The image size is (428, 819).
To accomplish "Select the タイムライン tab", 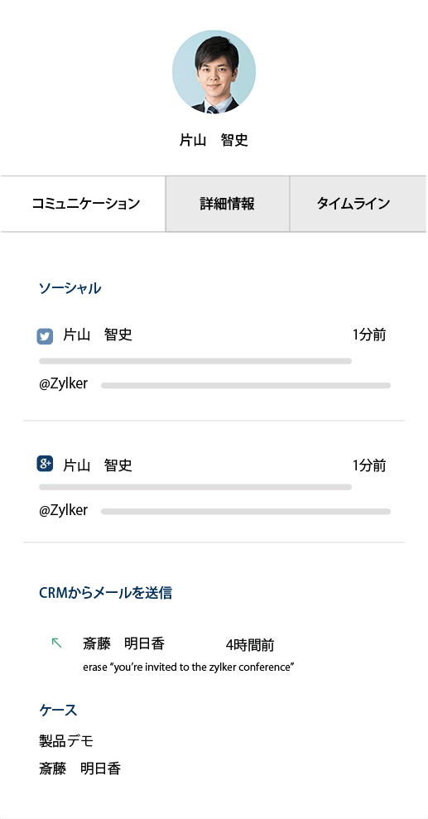I will coord(358,204).
